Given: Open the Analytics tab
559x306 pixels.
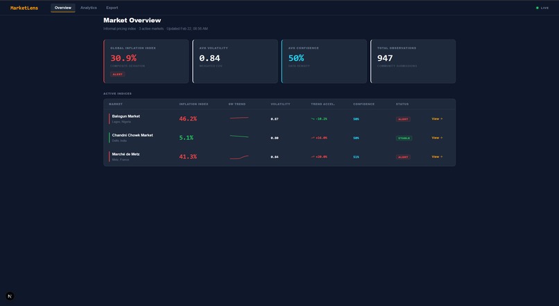Looking at the screenshot, I should pyautogui.click(x=88, y=8).
